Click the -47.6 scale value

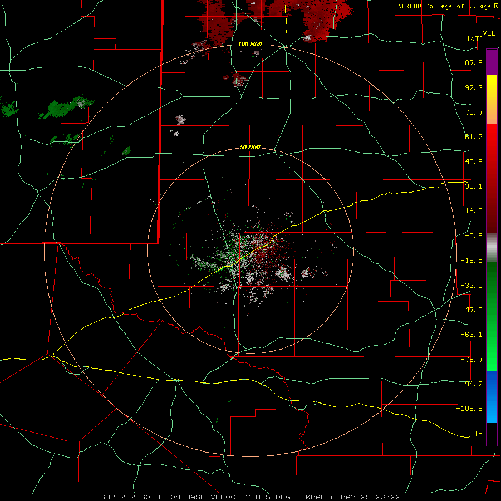(x=471, y=310)
